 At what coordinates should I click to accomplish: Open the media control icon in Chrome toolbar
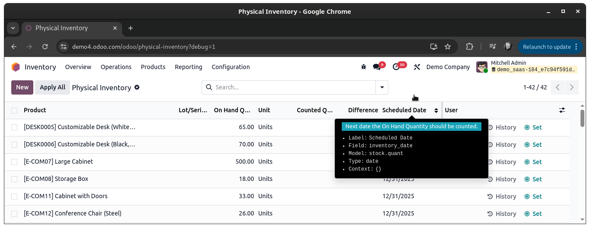493,47
